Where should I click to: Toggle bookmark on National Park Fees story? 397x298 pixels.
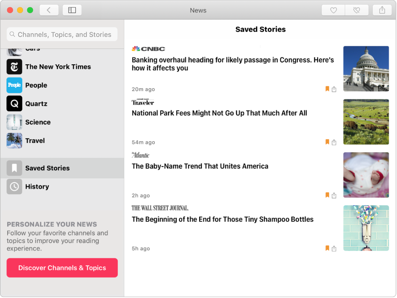(327, 142)
